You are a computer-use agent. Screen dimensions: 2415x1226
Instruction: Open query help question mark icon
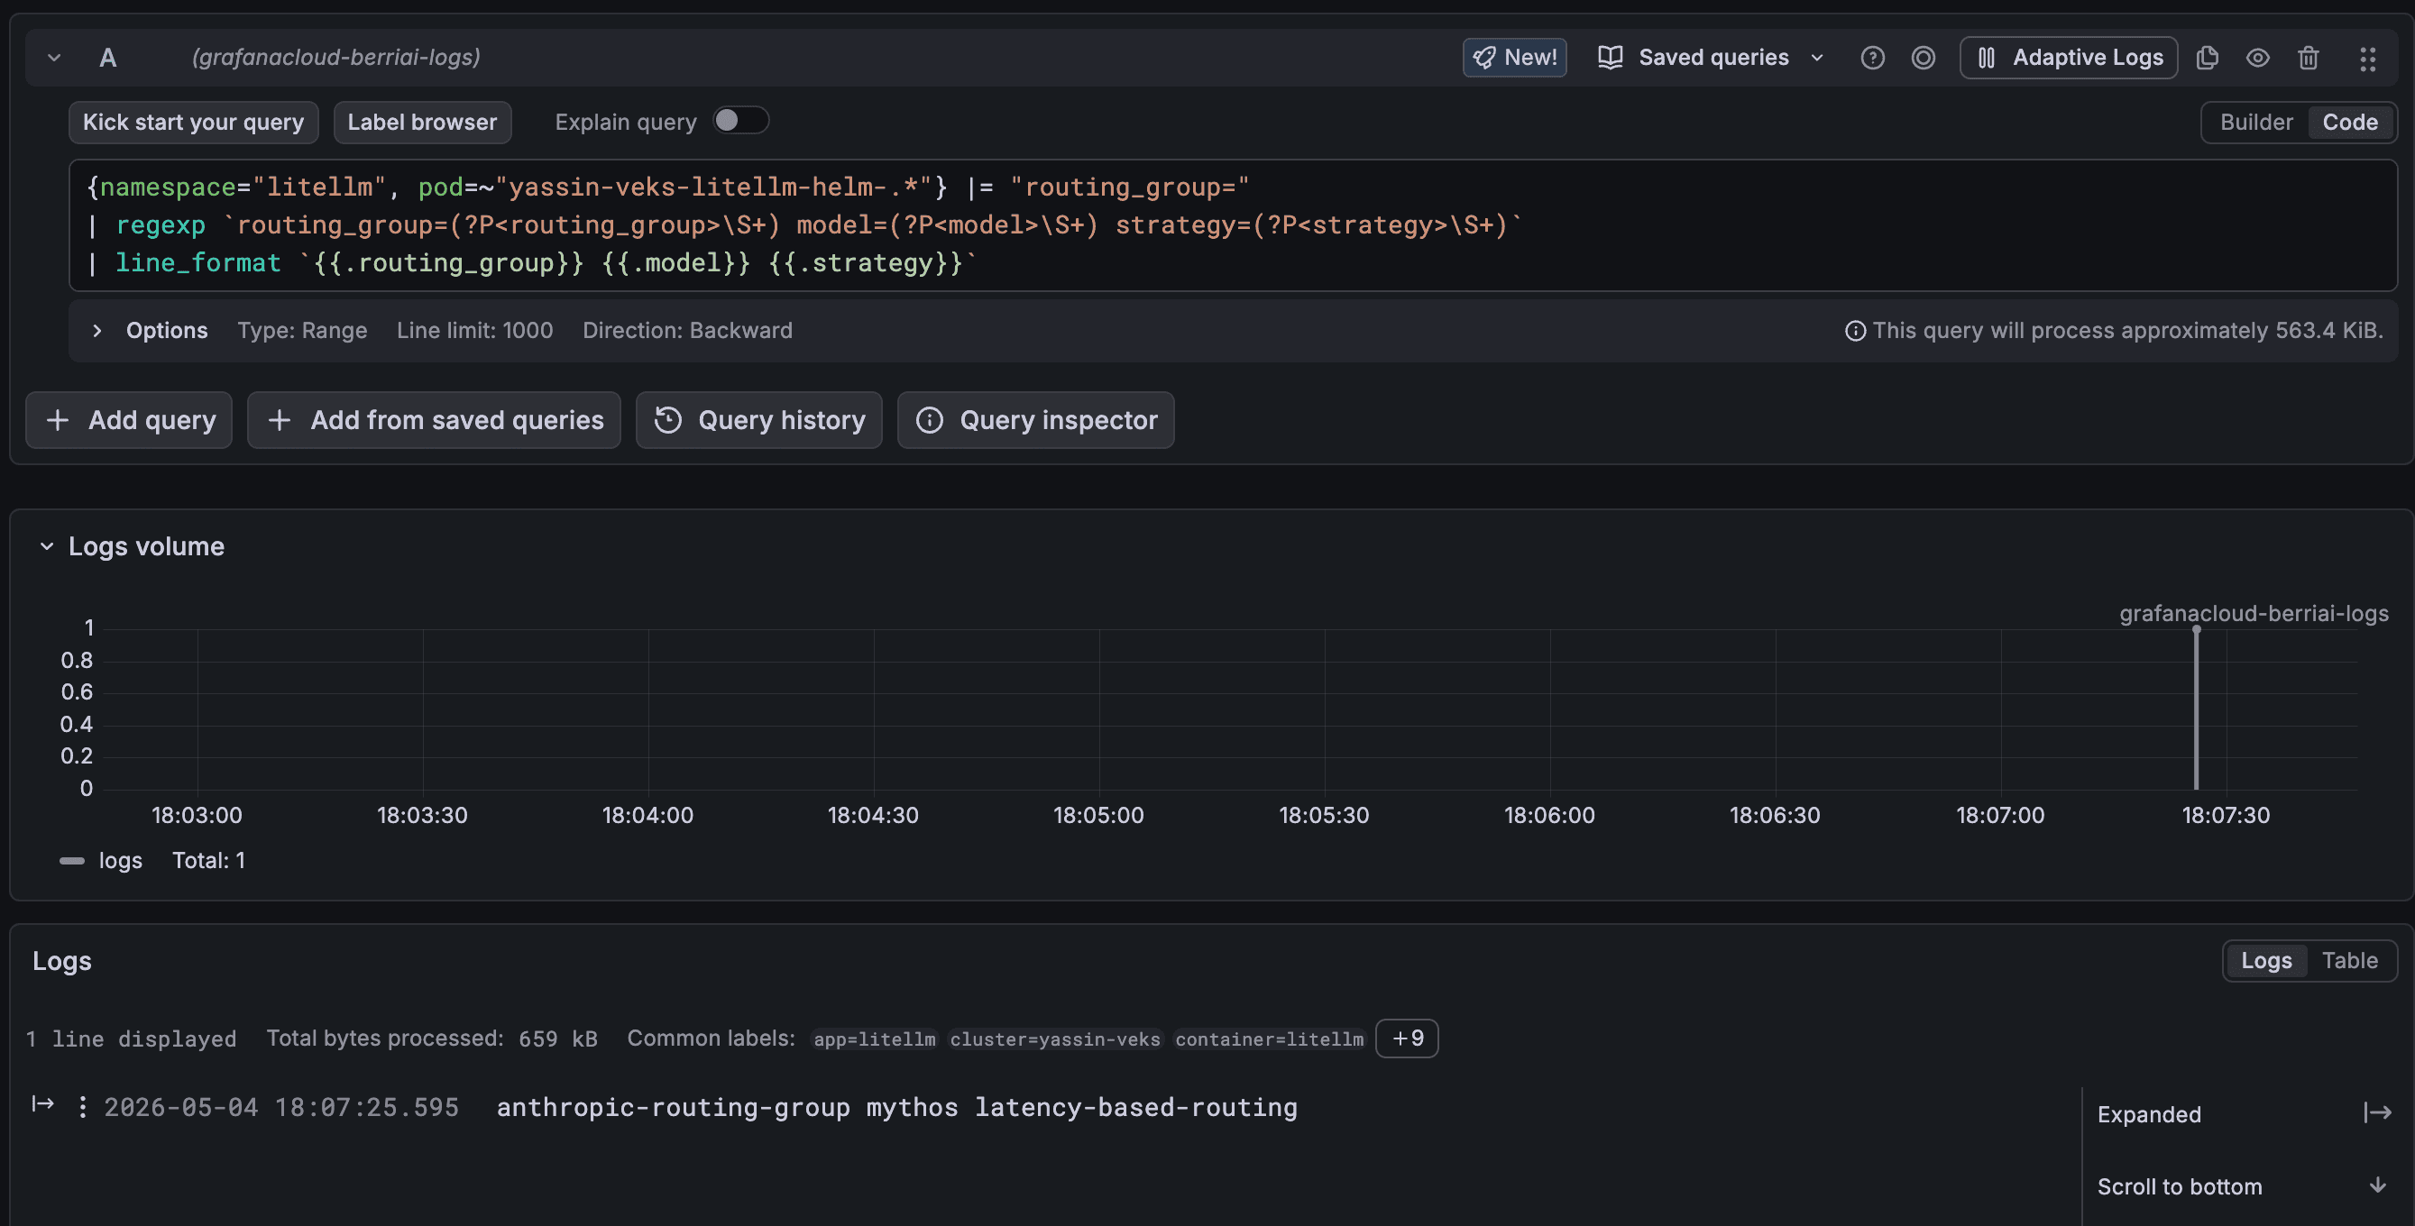(1872, 58)
